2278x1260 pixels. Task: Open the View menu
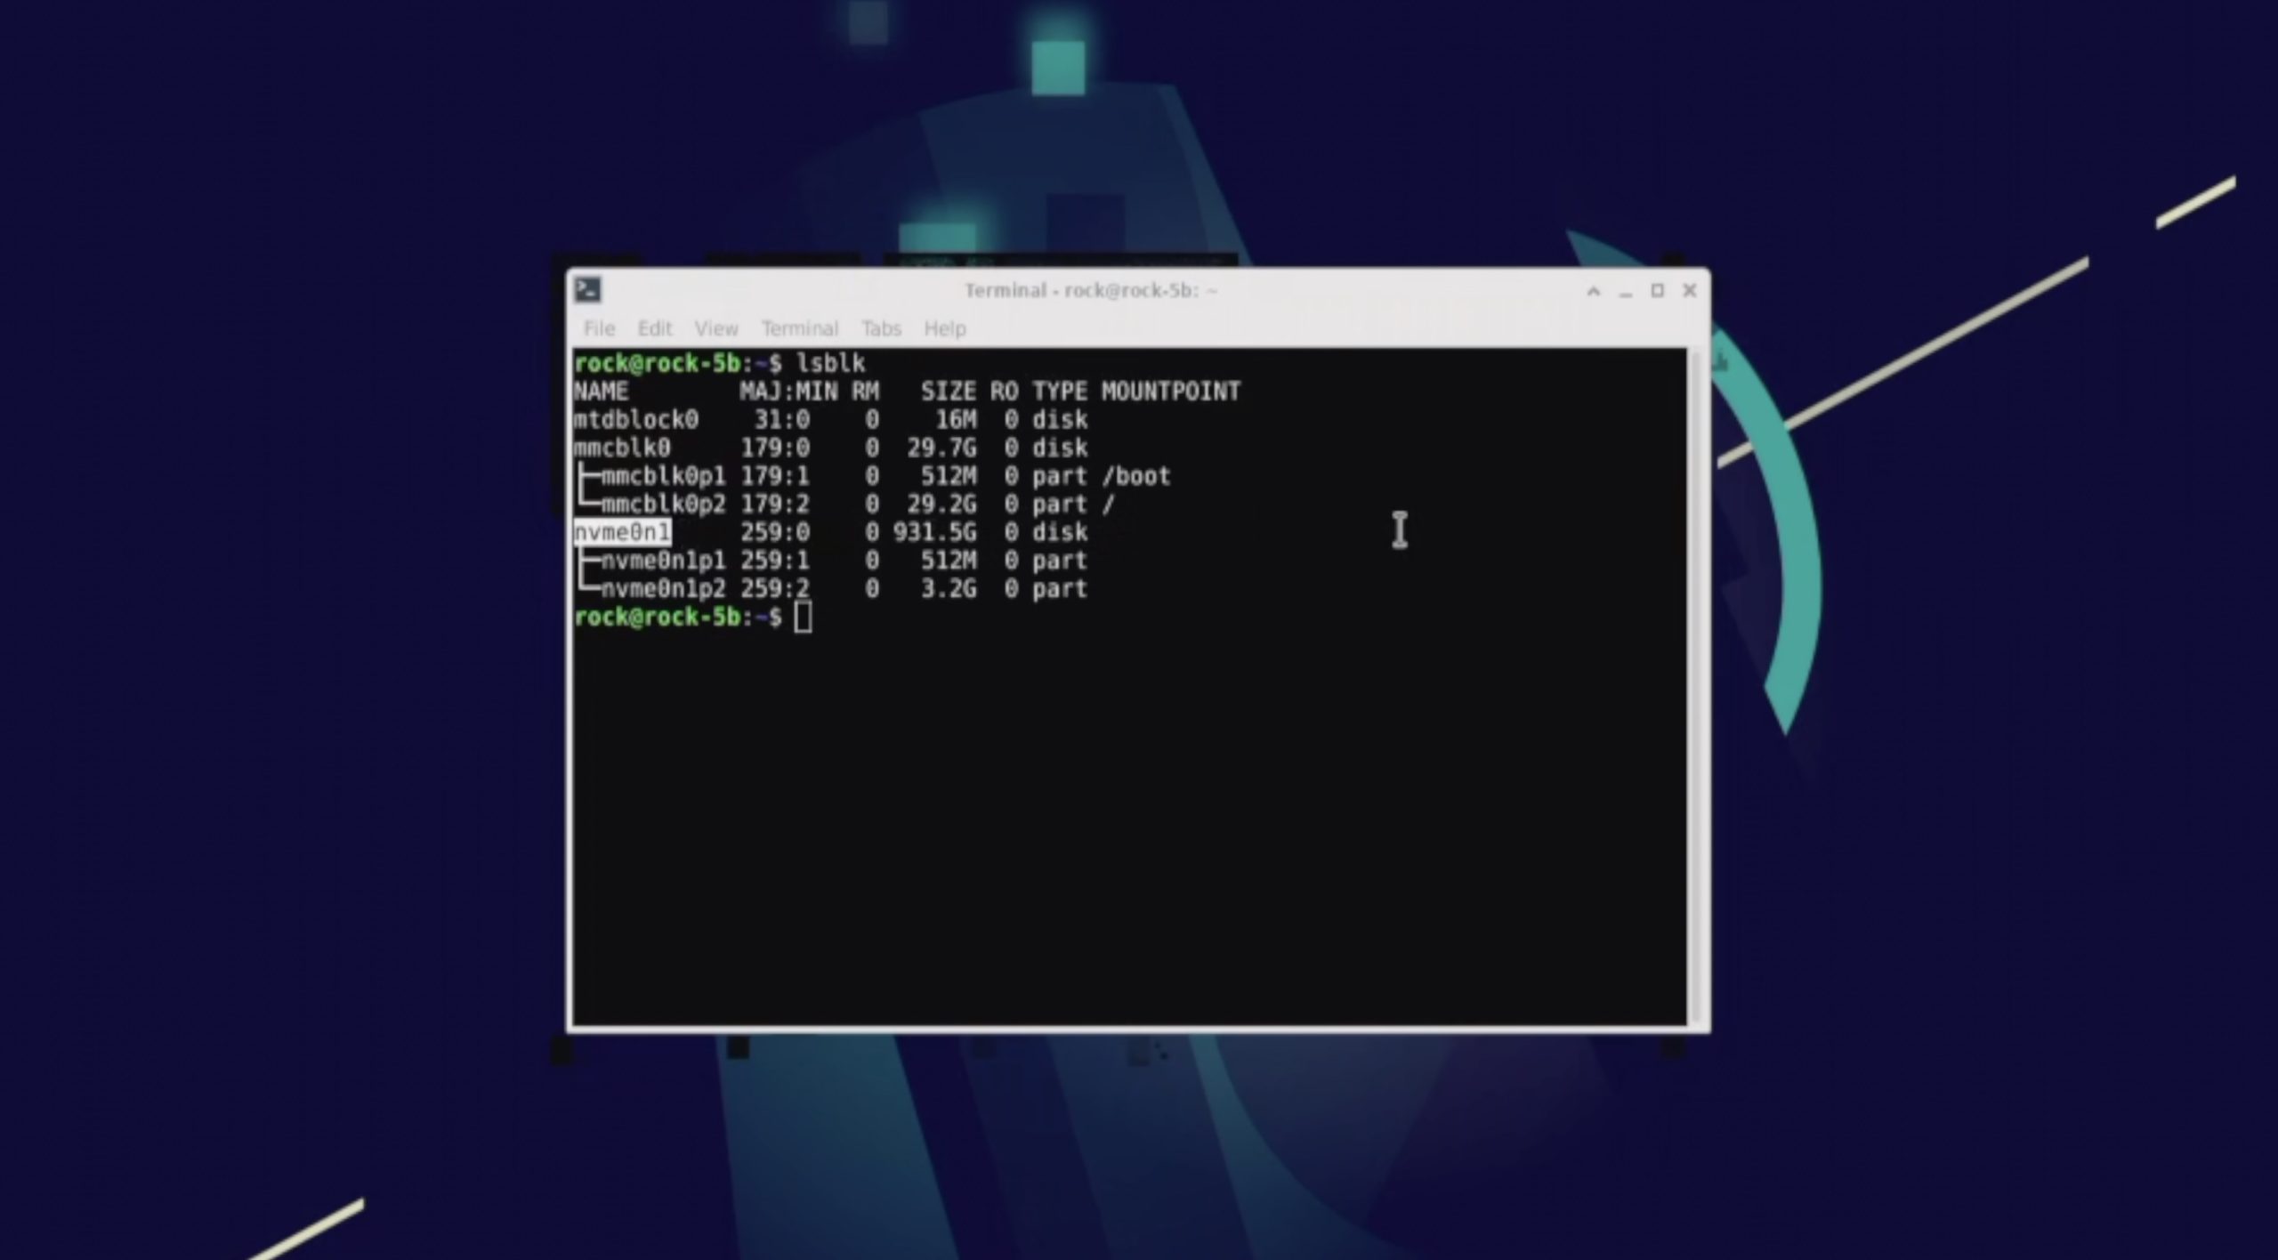715,328
